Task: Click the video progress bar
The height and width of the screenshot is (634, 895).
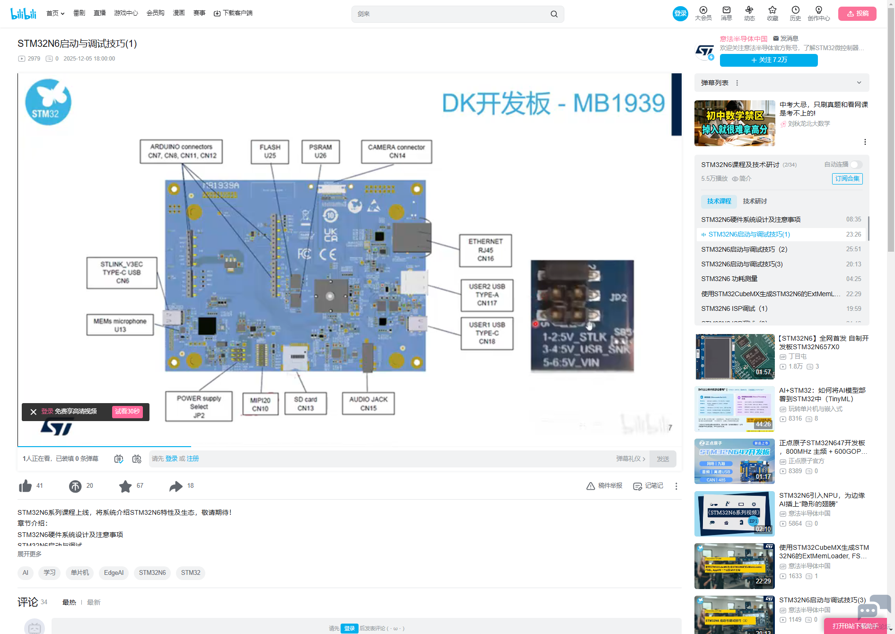Action: click(350, 446)
